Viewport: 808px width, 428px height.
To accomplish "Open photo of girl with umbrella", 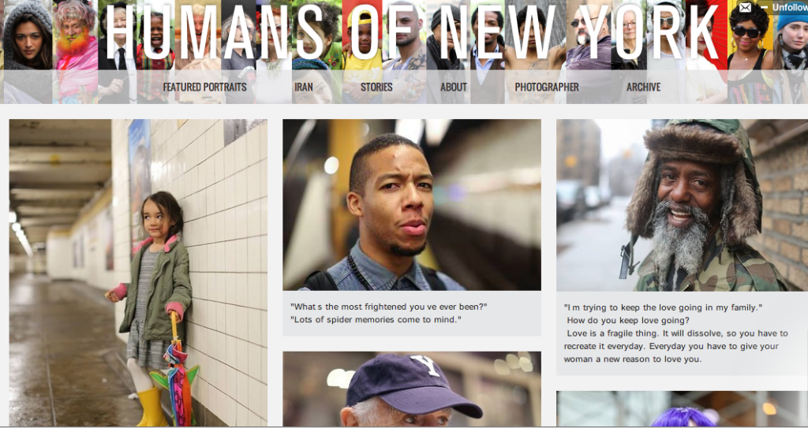I will [x=138, y=273].
